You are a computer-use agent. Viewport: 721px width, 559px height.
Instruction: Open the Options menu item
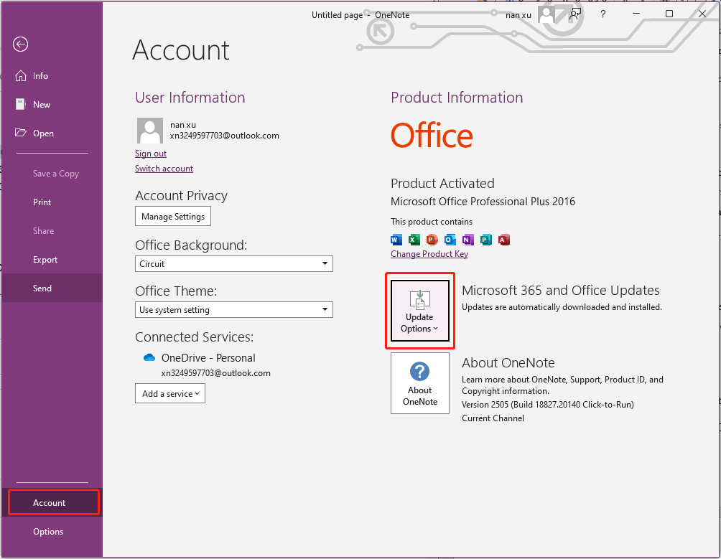point(48,532)
